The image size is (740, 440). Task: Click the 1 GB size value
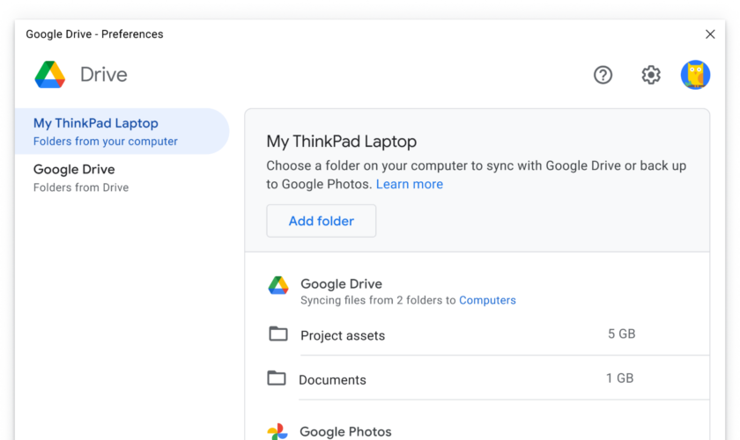pyautogui.click(x=619, y=378)
